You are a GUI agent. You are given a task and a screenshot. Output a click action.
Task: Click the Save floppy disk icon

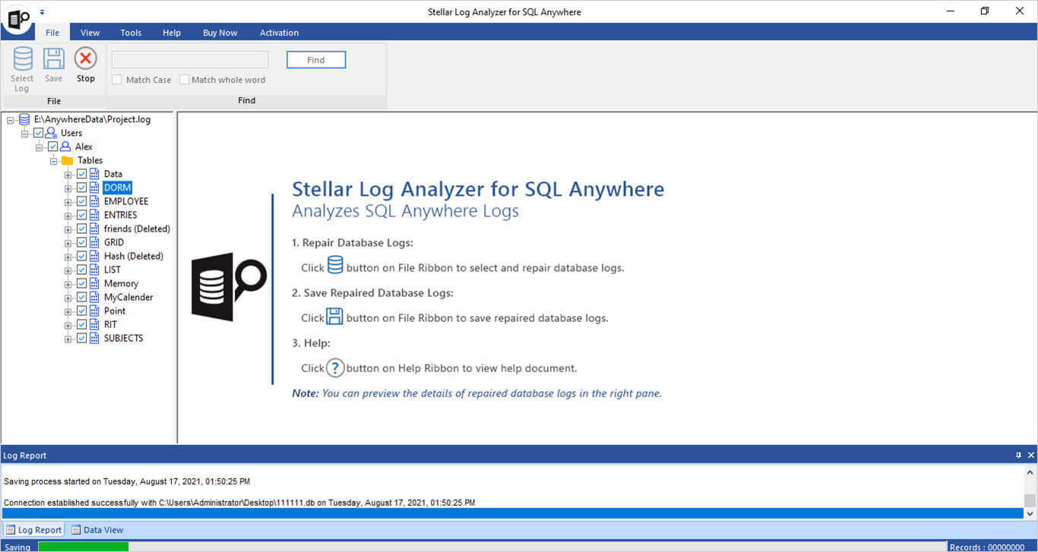coord(53,58)
